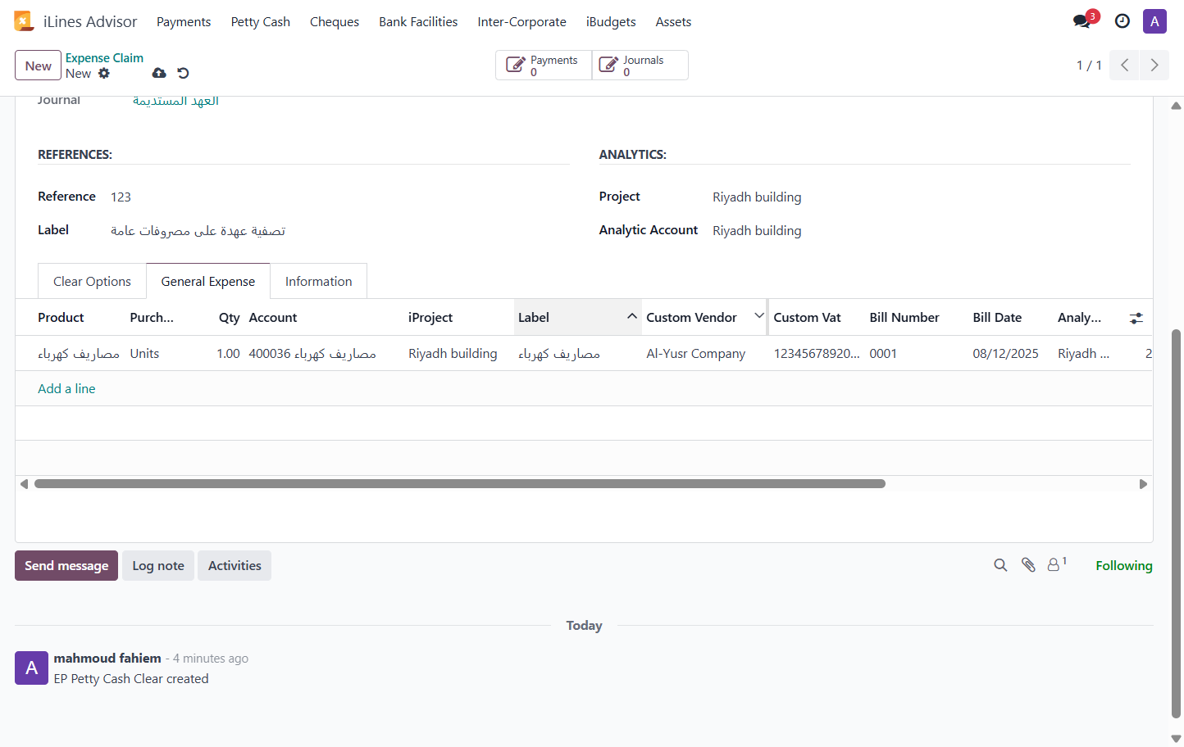The width and height of the screenshot is (1184, 747).
Task: Open optional columns settings icon in table
Action: 1136,318
